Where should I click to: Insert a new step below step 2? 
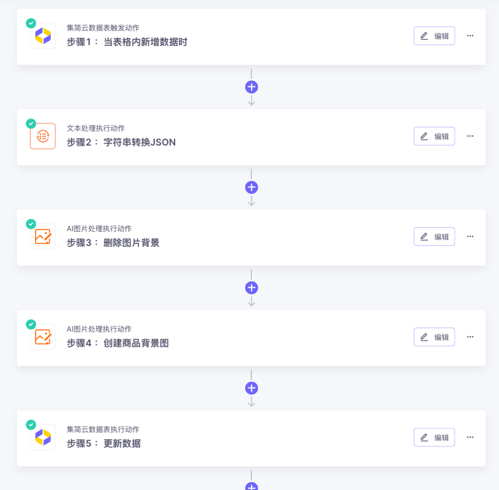pos(251,187)
